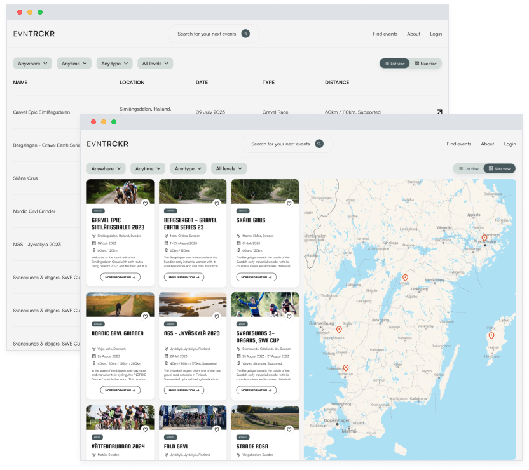Click the Stockholm map pin marker
This screenshot has width=529, height=470.
point(484,238)
